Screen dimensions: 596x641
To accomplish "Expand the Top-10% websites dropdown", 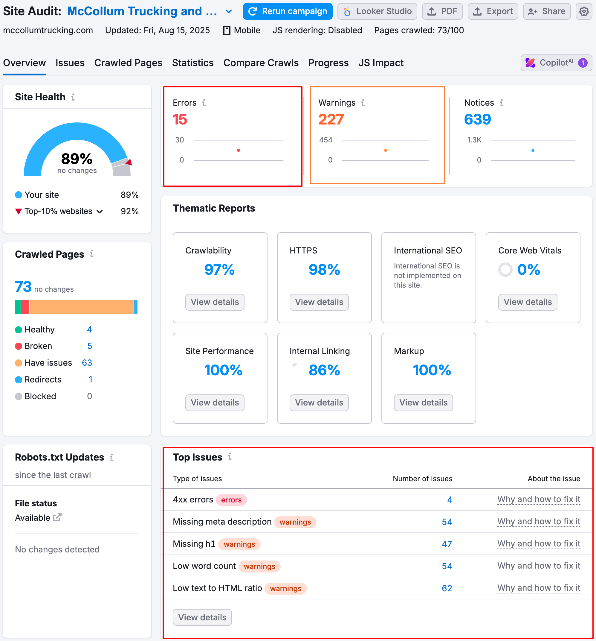I will click(100, 212).
